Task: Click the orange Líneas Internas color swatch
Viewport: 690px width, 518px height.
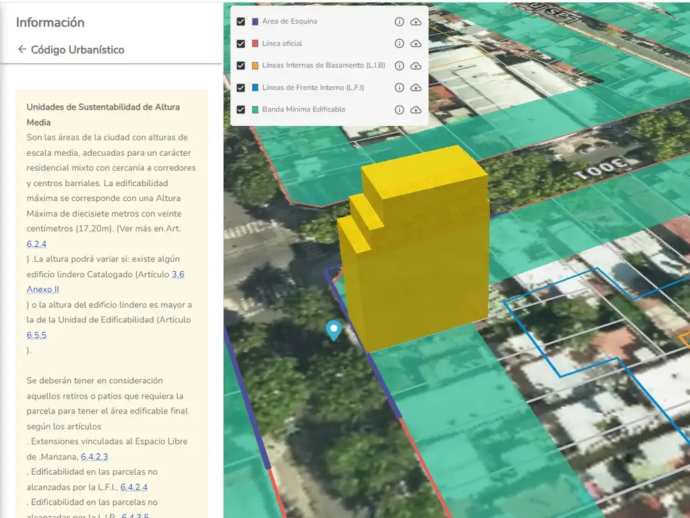Action: [255, 66]
